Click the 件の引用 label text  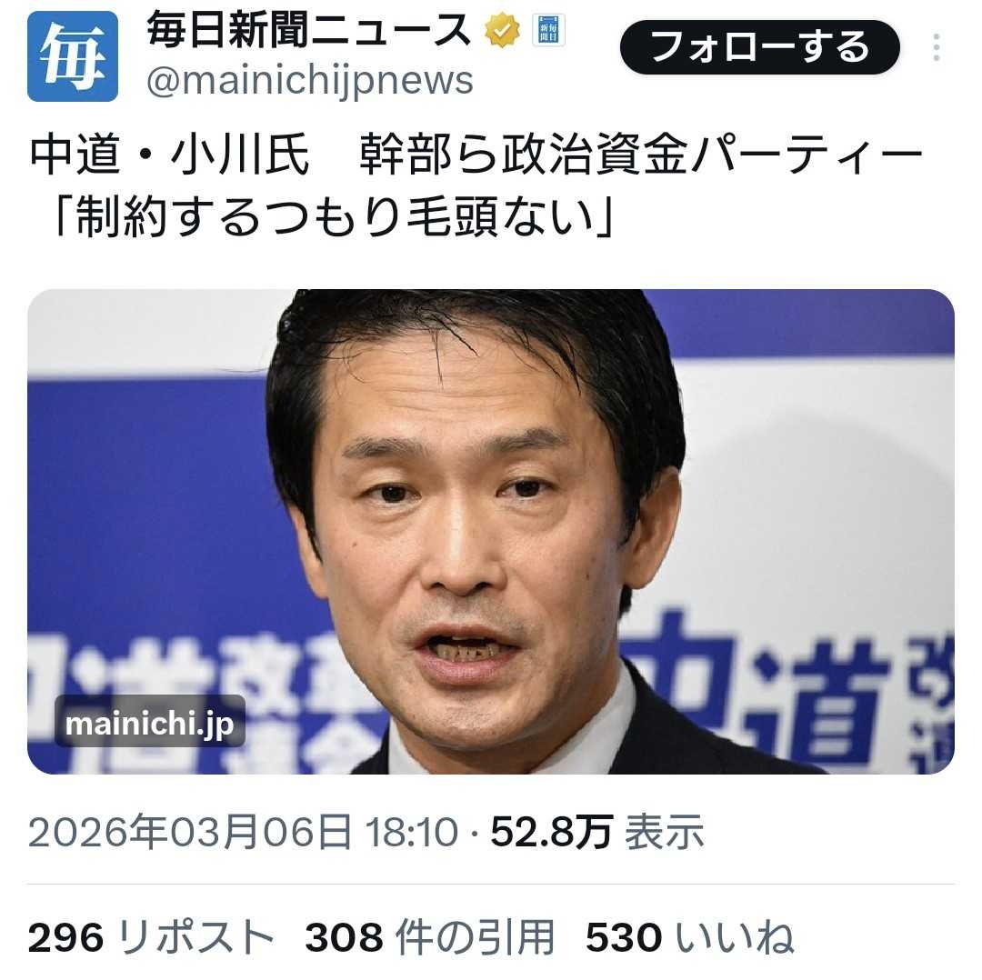pos(475,937)
